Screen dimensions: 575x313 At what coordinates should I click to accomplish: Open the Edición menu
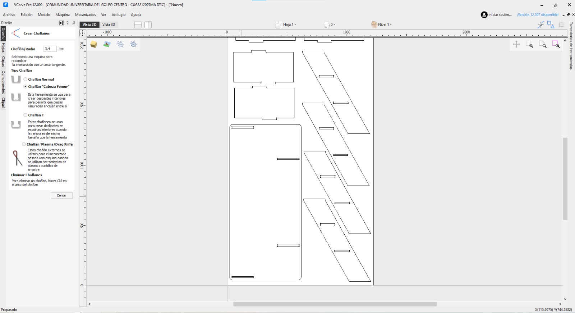click(27, 15)
